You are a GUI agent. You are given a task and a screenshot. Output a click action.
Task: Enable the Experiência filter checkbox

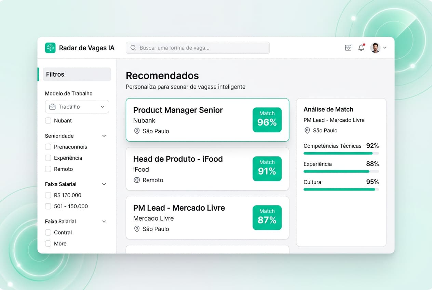click(x=48, y=158)
